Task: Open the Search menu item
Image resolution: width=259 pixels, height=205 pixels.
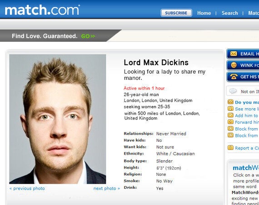Action: (230, 13)
